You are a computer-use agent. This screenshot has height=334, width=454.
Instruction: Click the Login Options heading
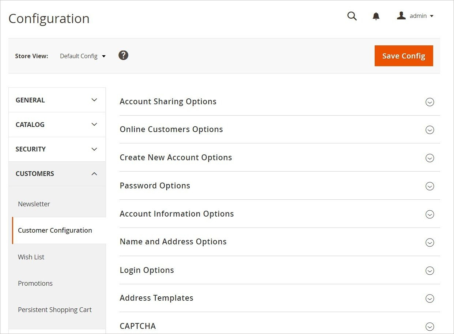[x=147, y=270]
